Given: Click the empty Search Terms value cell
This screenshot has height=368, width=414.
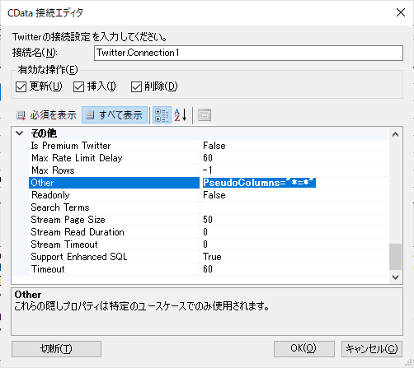Looking at the screenshot, I should tap(294, 207).
